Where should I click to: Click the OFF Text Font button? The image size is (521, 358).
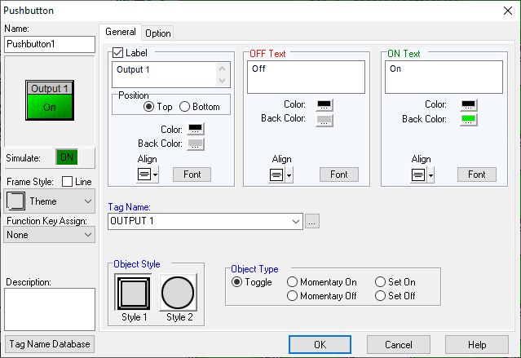(x=339, y=175)
